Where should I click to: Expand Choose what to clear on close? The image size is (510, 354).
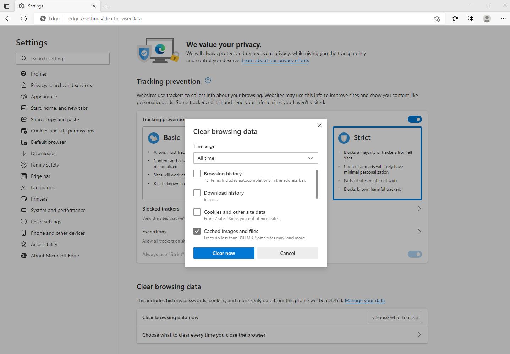(419, 334)
